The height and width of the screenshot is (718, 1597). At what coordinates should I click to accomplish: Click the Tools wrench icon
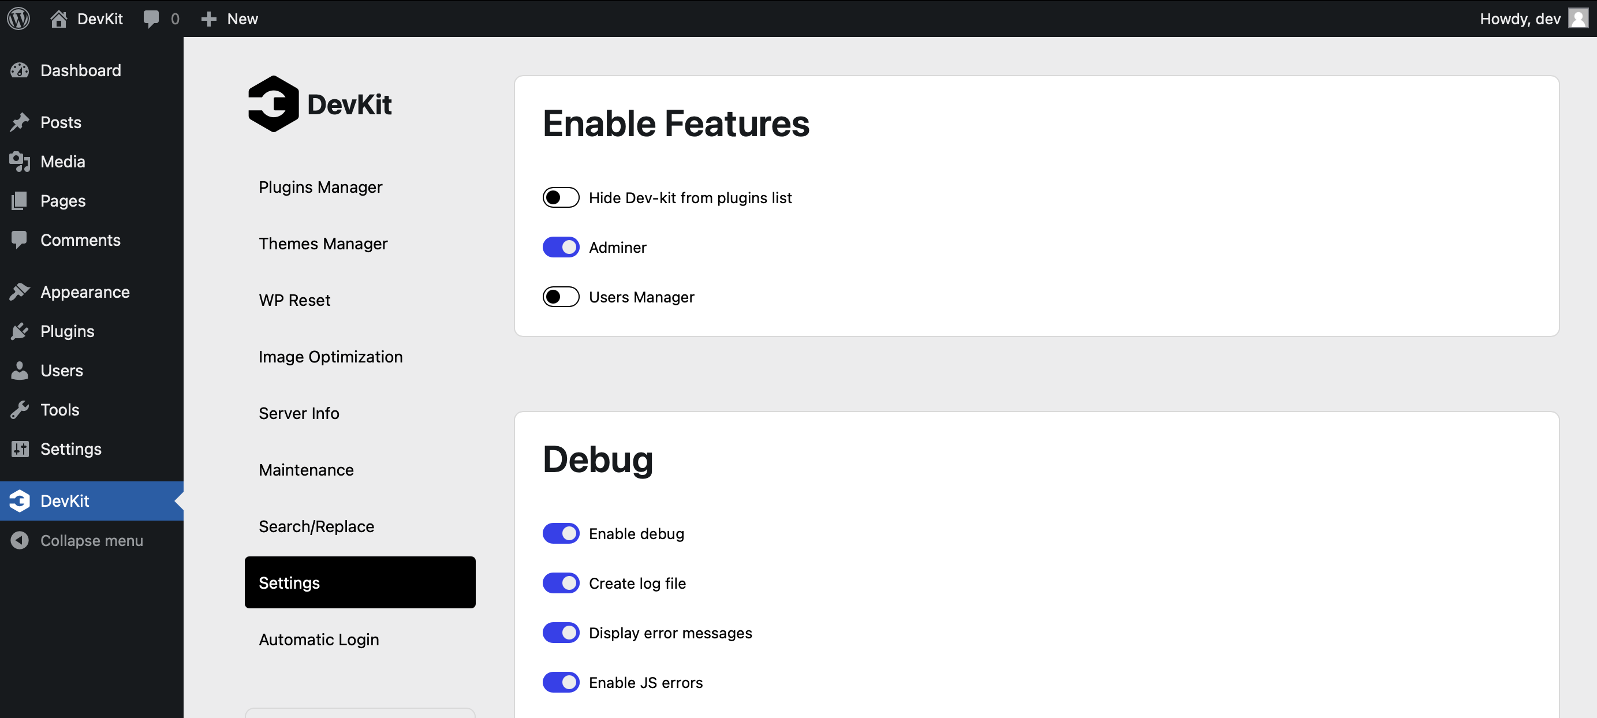(x=20, y=409)
